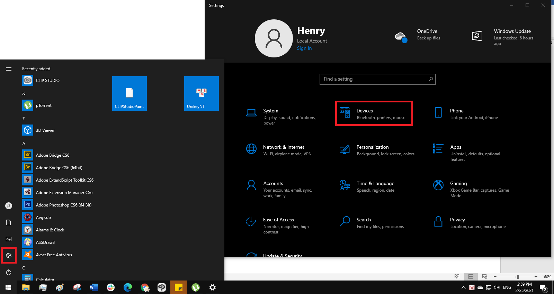
Task: Click the Sign In link
Action: pos(304,48)
